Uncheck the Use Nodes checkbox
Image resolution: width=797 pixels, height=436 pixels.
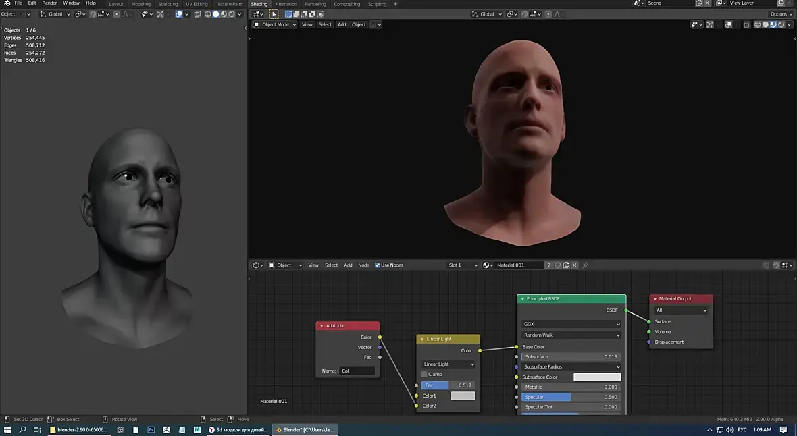pos(378,265)
